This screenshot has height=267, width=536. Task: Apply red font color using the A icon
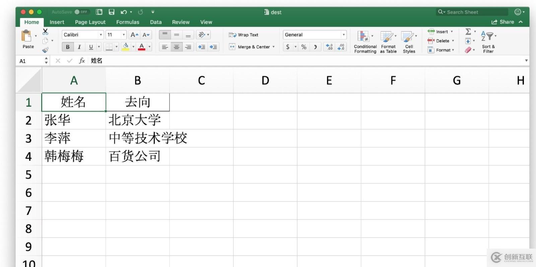coord(142,47)
